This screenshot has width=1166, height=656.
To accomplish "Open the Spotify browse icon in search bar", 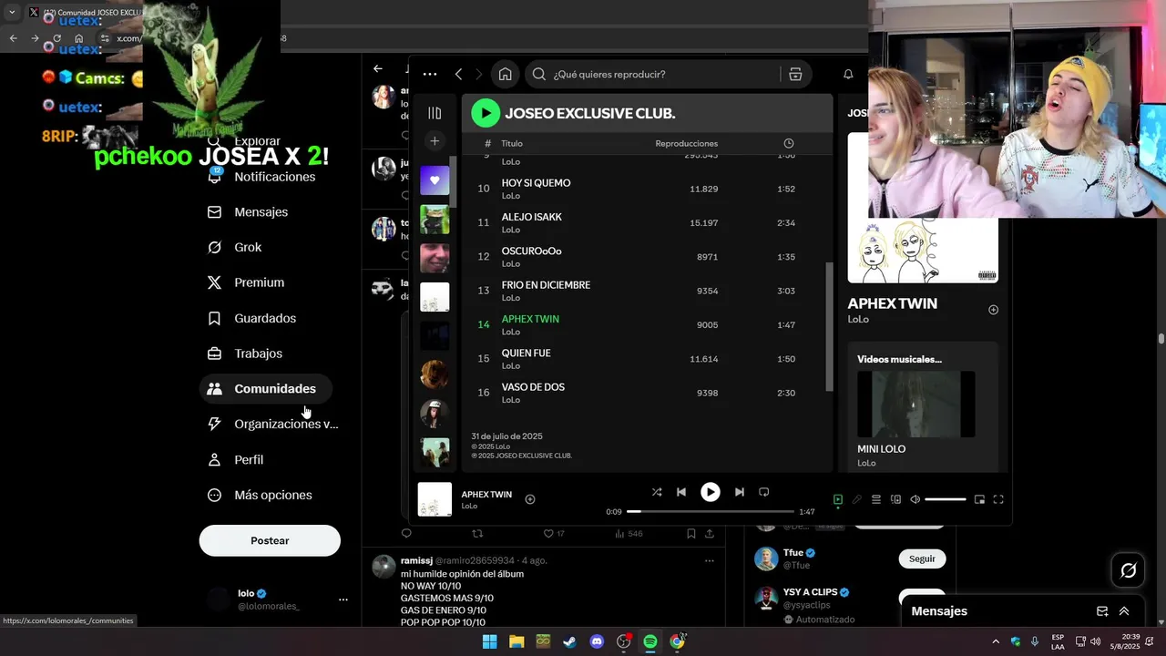I will [x=795, y=75].
